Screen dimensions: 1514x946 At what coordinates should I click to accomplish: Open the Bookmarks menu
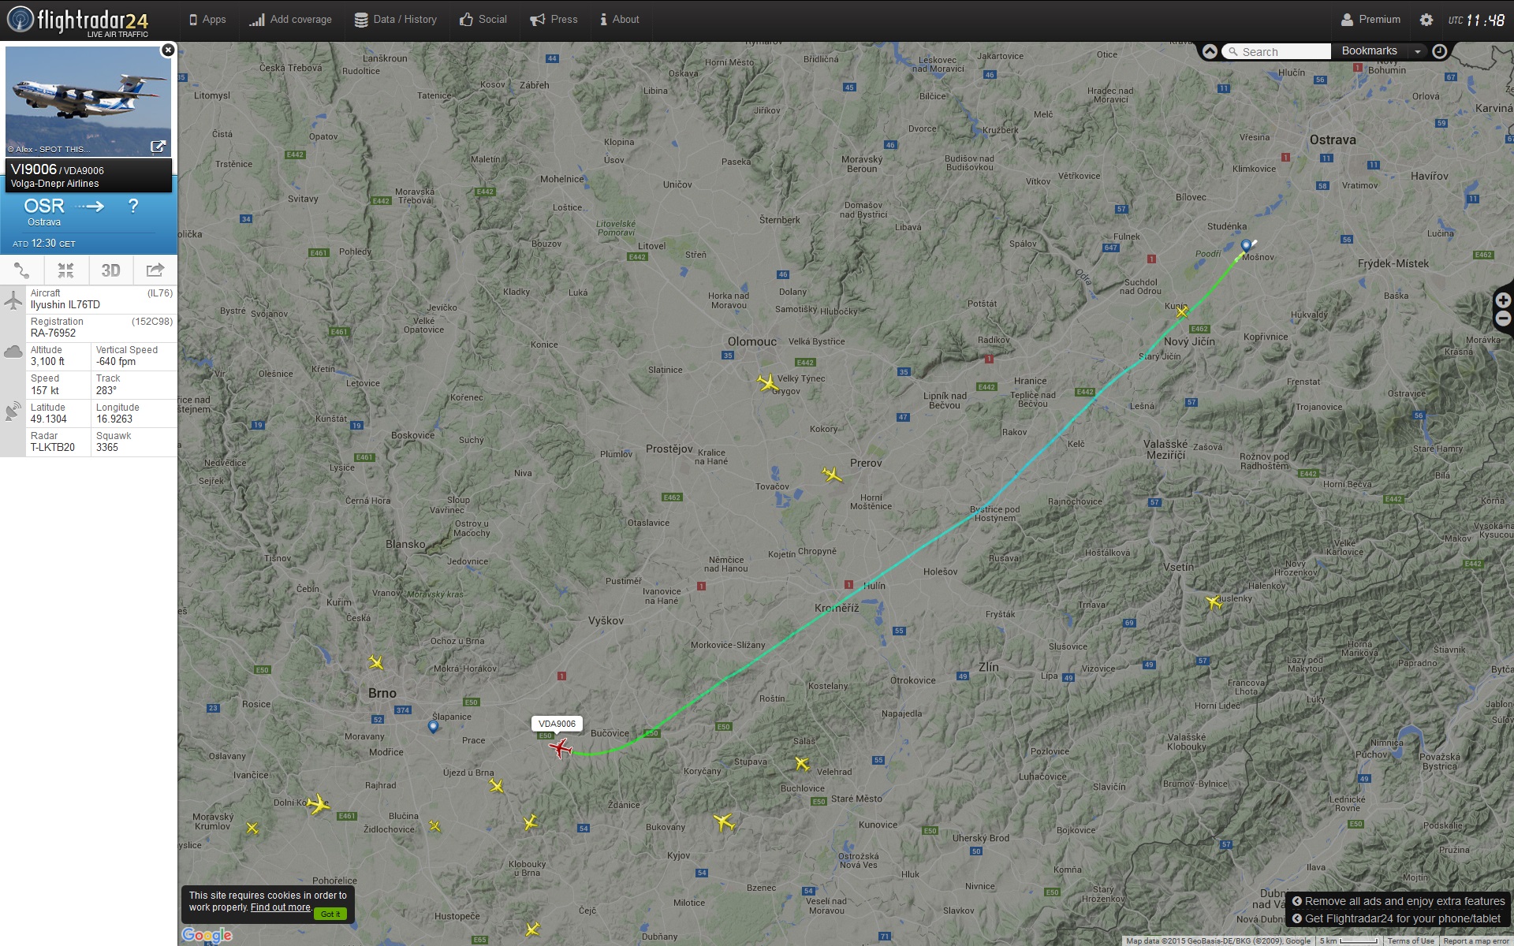(1370, 51)
